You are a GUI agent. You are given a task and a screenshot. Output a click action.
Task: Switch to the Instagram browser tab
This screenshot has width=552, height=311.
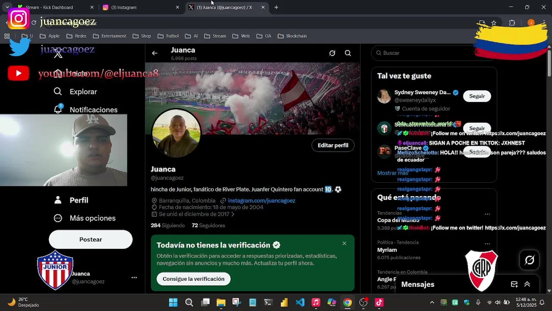point(141,7)
